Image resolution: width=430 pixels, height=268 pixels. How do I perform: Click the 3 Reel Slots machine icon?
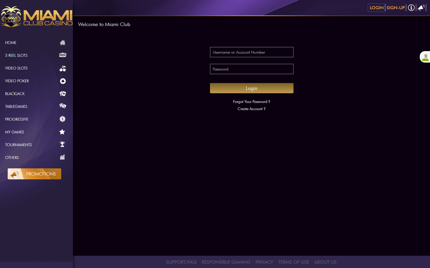(63, 55)
